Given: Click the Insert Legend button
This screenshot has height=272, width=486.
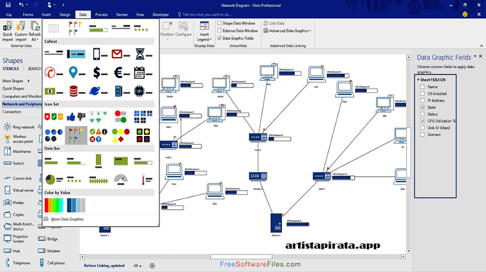Looking at the screenshot, I should (x=204, y=31).
